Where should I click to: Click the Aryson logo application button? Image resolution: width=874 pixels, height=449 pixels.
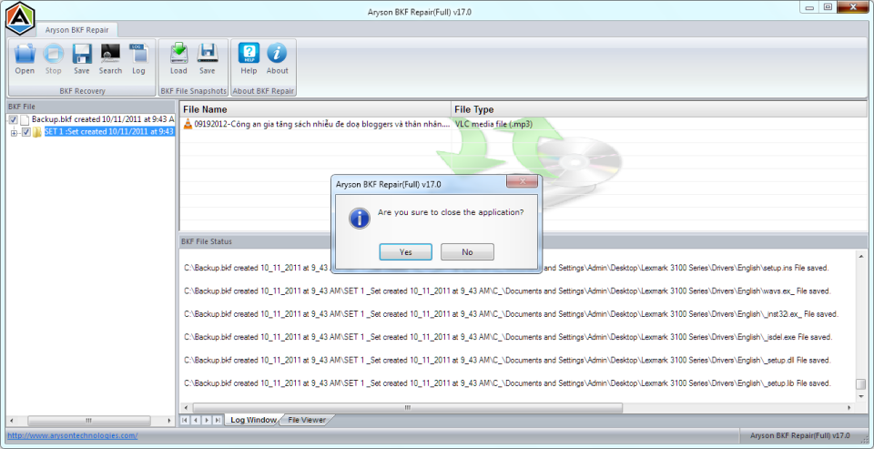pyautogui.click(x=19, y=18)
